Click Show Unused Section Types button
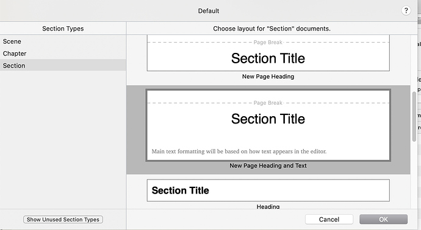This screenshot has height=230, width=421. coord(63,219)
